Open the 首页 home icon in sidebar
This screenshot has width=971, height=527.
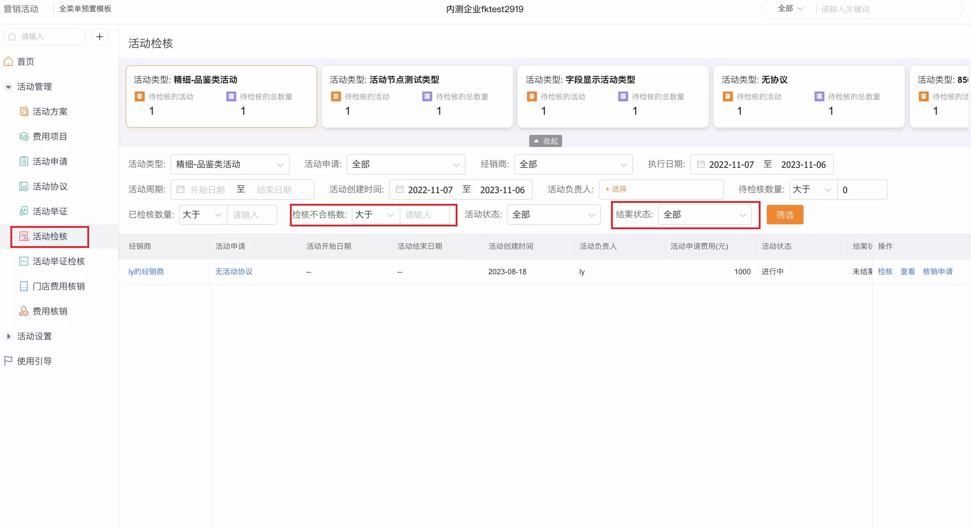point(8,61)
